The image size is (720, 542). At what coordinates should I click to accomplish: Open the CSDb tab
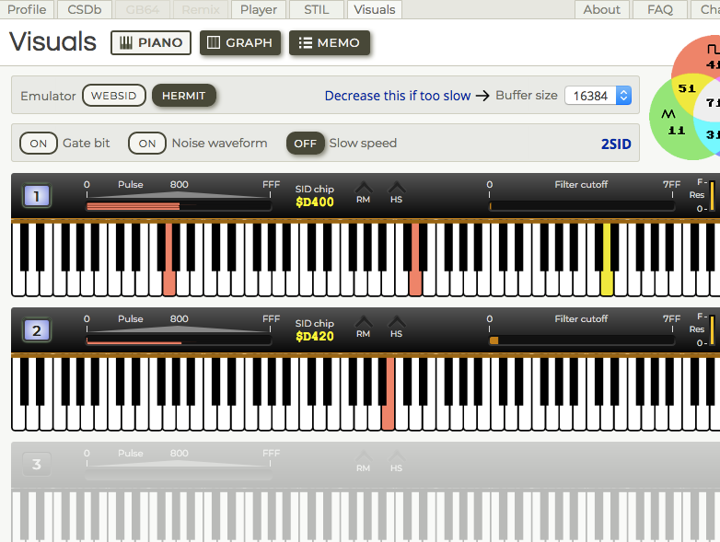[x=85, y=9]
